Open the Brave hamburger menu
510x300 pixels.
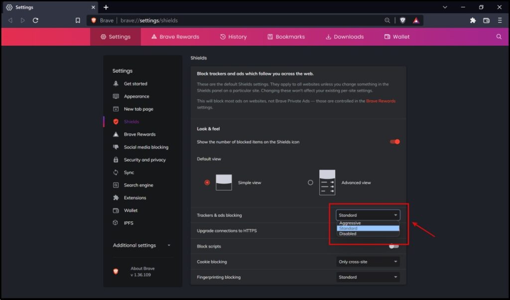click(x=500, y=20)
